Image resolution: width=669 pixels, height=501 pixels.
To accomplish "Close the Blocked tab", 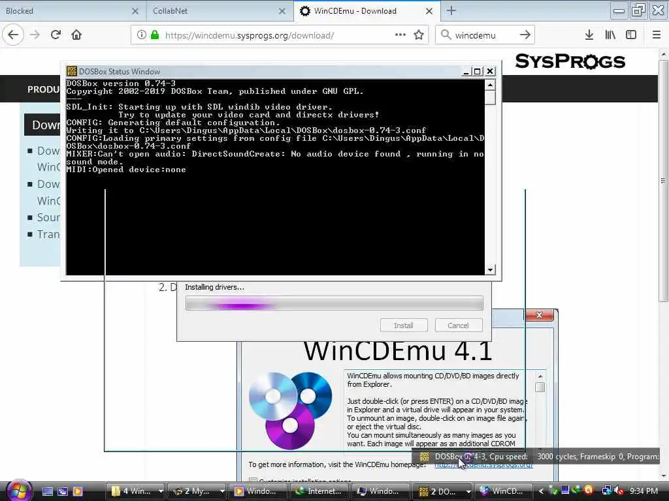I will tap(135, 11).
